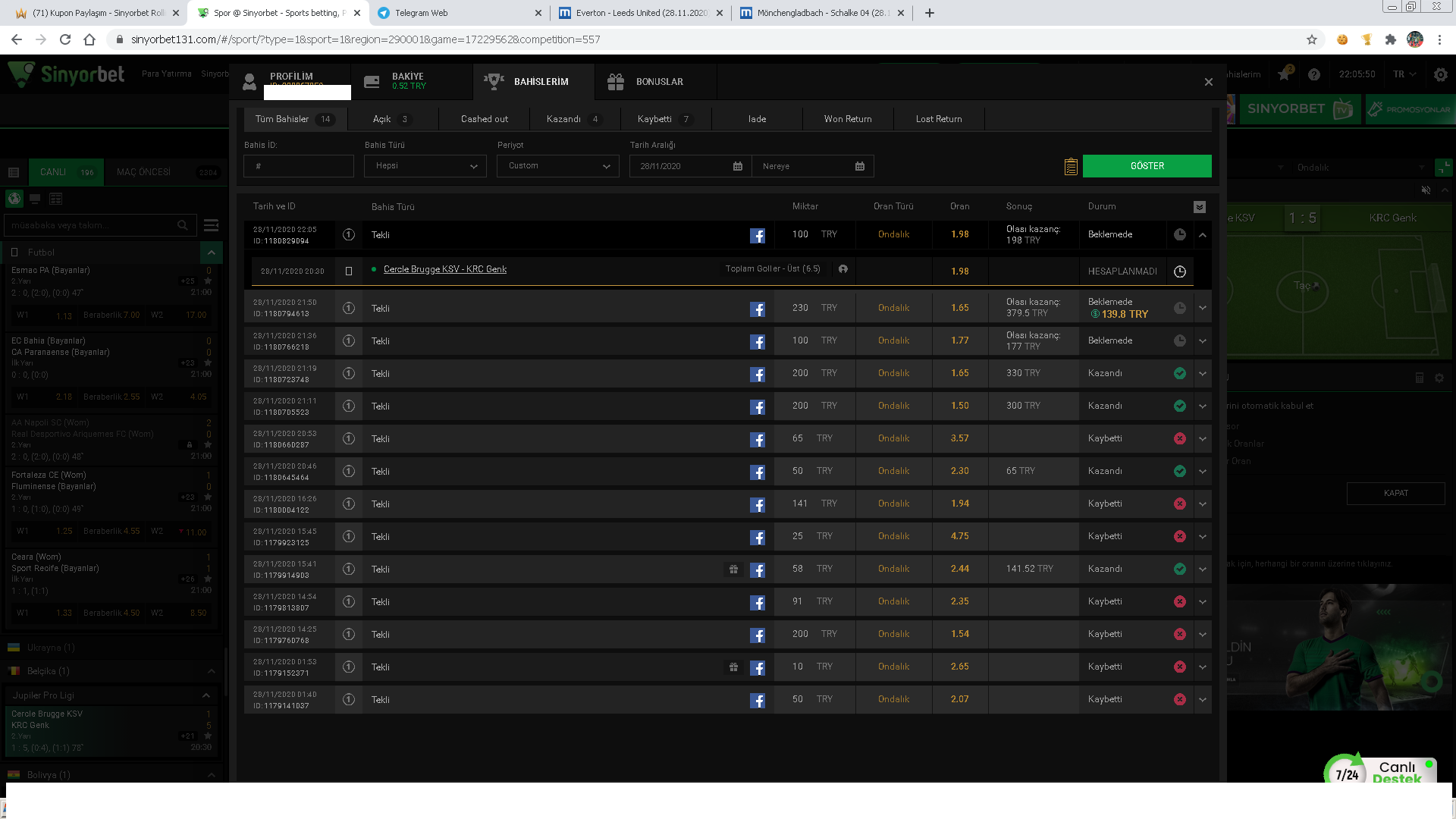1456x819 pixels.
Task: Click the list filter icon beside search
Action: [212, 225]
